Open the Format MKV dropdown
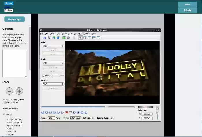202x137 pixels. (x=53, y=84)
